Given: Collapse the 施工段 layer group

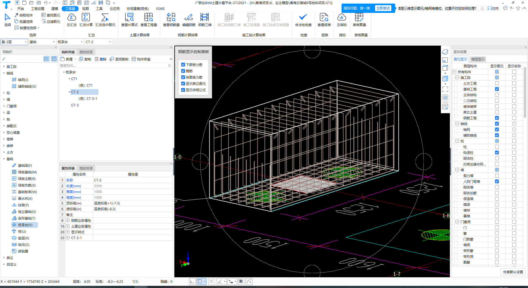Looking at the screenshot, I should point(457,77).
